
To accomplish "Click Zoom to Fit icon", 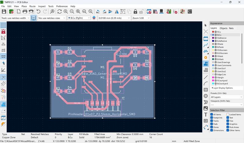I will click(78, 12).
